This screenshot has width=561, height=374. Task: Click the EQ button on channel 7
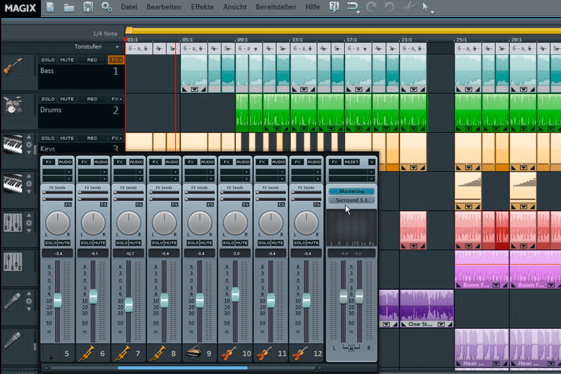point(139,205)
